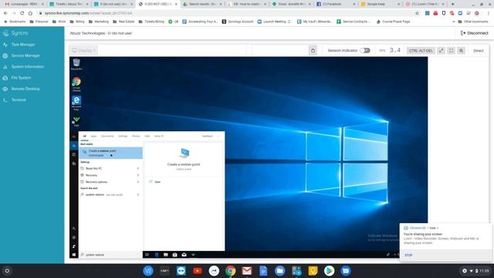Open the Display 1 selector
Image resolution: width=494 pixels, height=278 pixels.
[83, 50]
